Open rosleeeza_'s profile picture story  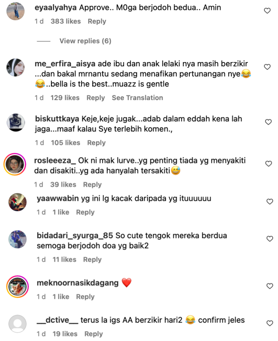point(15,164)
